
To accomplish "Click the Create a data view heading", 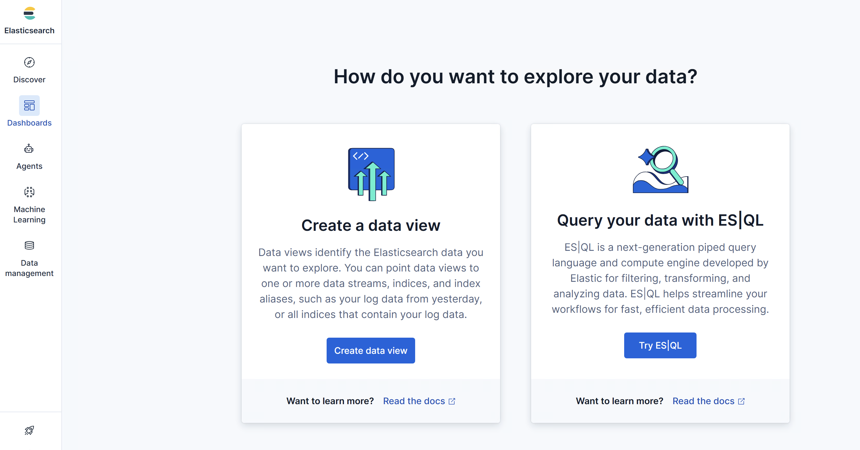I will click(371, 226).
